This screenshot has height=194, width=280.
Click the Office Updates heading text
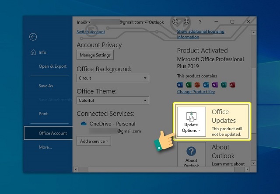[224, 116]
